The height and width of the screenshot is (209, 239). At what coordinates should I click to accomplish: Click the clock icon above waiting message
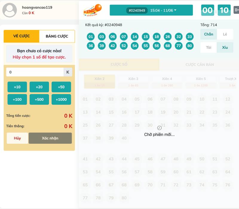159,128
